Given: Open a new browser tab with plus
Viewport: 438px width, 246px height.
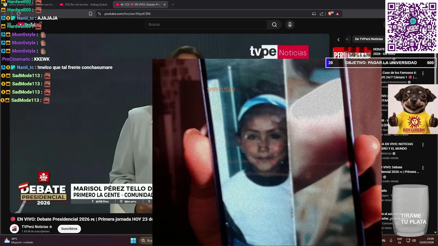Looking at the screenshot, I should (173, 4).
